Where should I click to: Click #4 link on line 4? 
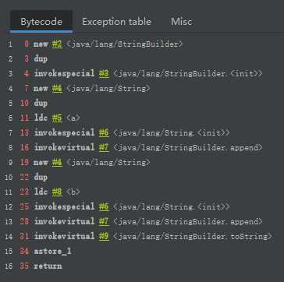coord(57,89)
